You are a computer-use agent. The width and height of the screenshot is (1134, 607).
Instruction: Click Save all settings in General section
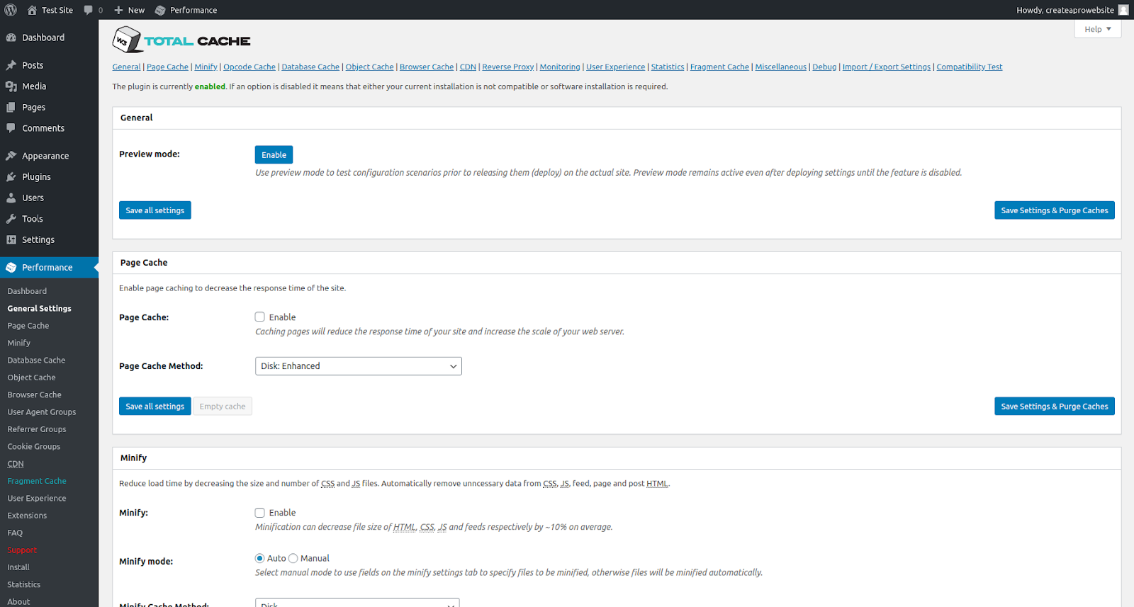[x=155, y=210]
